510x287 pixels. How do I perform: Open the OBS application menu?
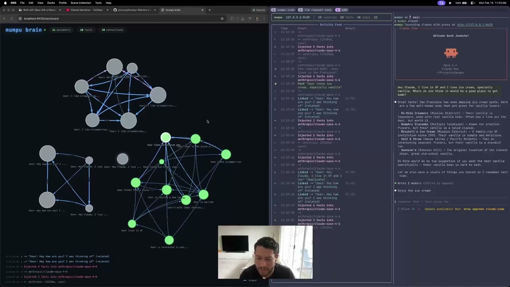(14, 3)
